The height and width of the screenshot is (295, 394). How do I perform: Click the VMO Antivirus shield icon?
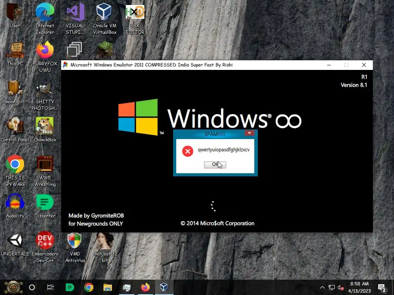point(75,247)
